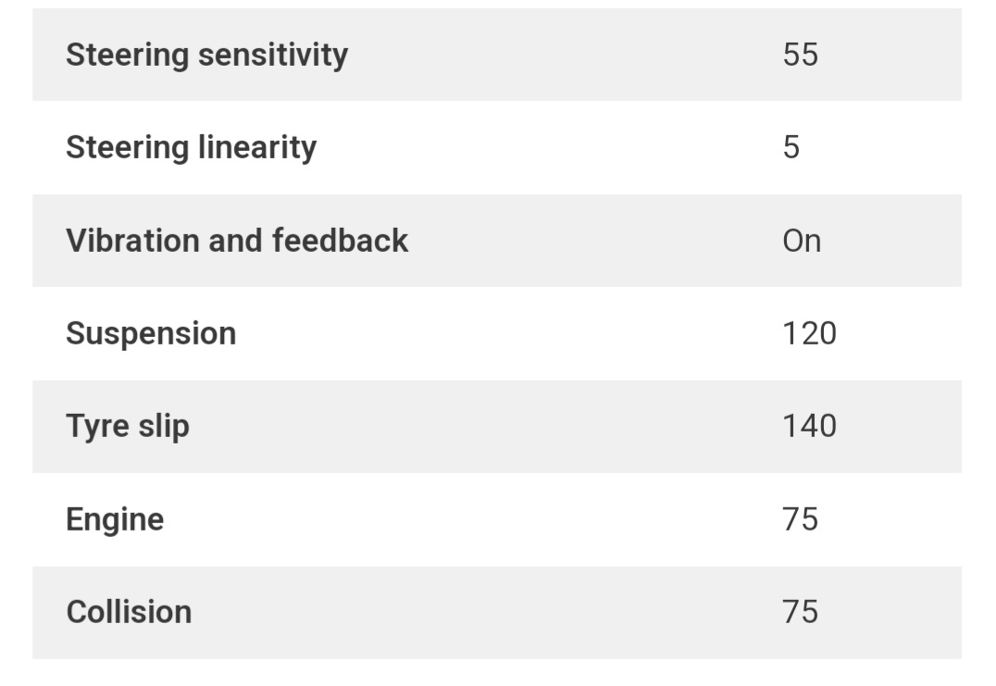Viewport: 996px width, 686px height.
Task: Click the Tyre slip label
Action: coord(128,427)
